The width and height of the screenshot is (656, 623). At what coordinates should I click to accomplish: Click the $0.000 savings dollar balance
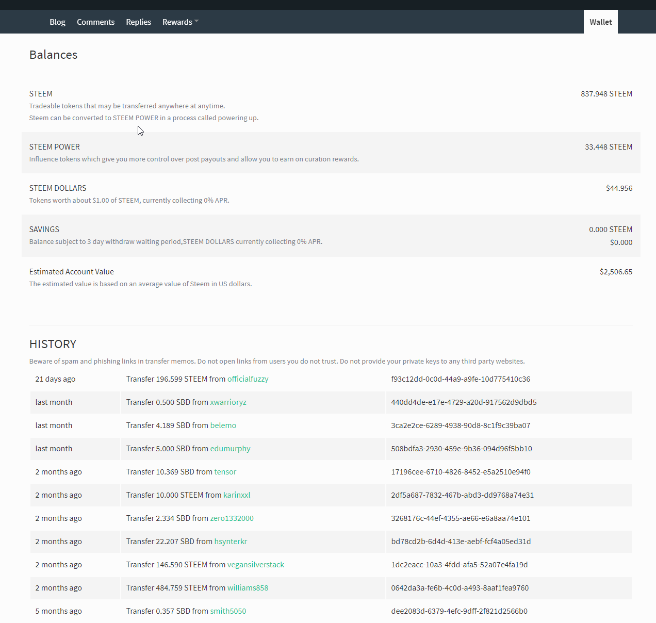click(x=621, y=242)
